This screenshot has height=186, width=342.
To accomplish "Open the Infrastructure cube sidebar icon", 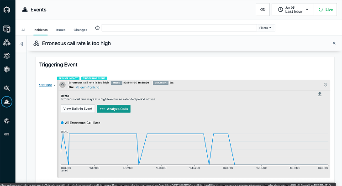I will click(7, 69).
